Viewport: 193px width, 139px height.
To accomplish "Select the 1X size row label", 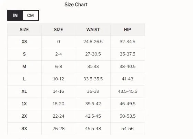I will click(24, 104).
